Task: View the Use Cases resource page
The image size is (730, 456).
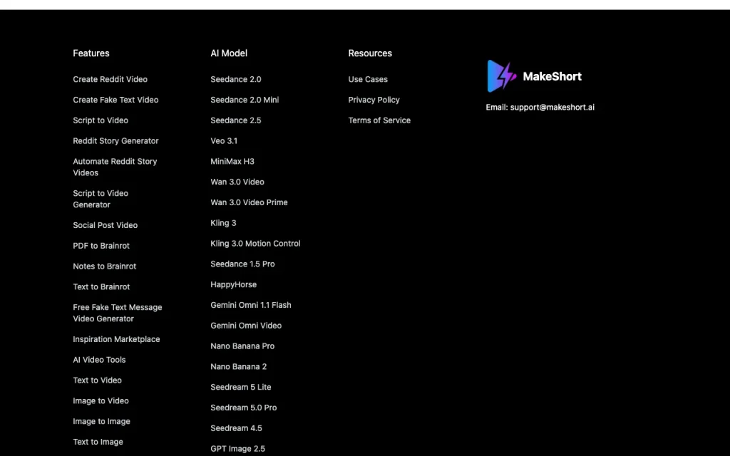Action: 368,79
